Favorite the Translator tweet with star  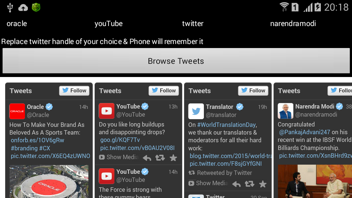[263, 184]
